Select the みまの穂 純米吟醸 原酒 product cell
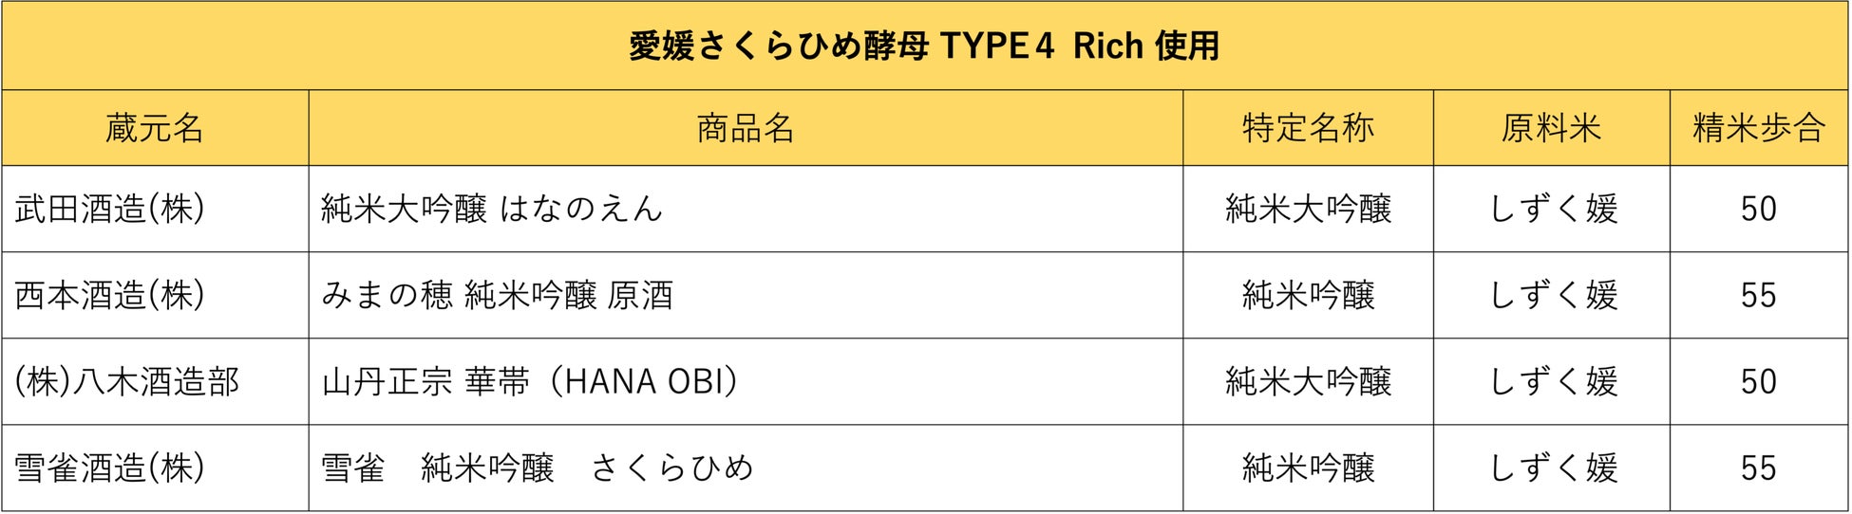The image size is (1852, 514). click(x=497, y=295)
